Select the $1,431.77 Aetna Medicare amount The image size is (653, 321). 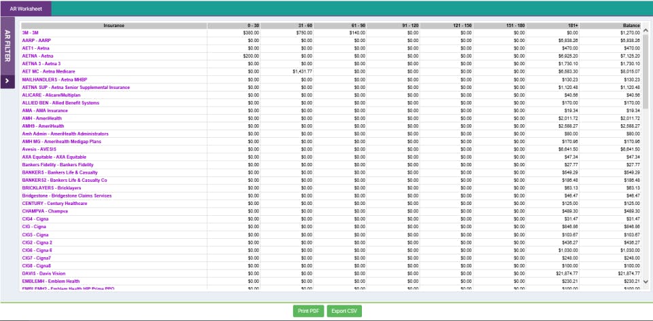[x=303, y=71]
